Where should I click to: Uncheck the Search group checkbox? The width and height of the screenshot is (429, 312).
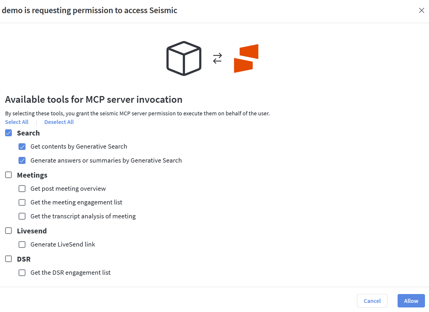(x=9, y=133)
